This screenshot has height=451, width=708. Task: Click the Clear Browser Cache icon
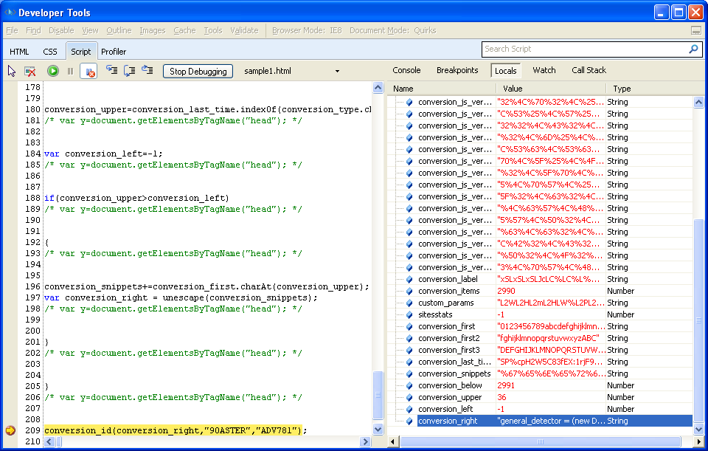[30, 71]
